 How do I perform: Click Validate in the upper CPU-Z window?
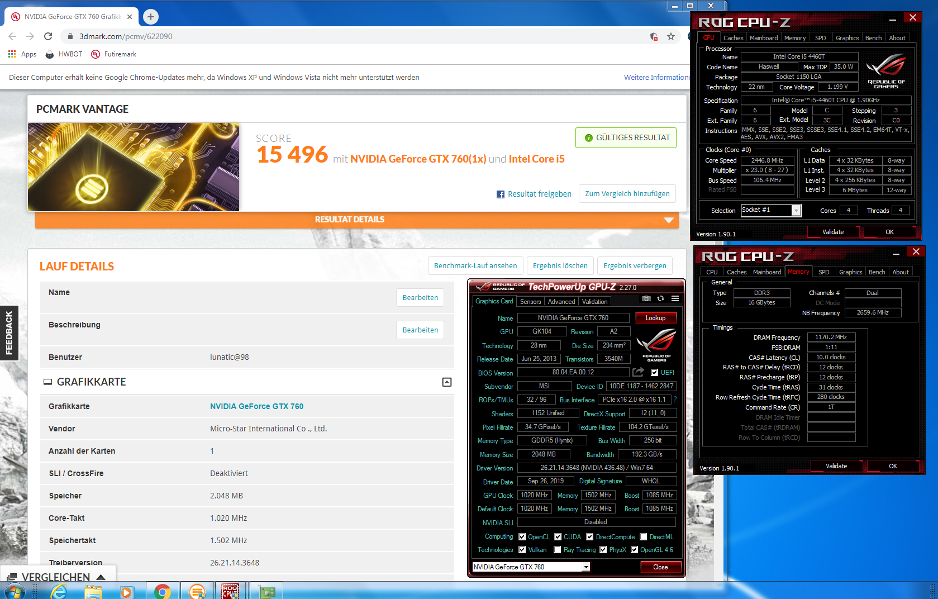pos(833,232)
